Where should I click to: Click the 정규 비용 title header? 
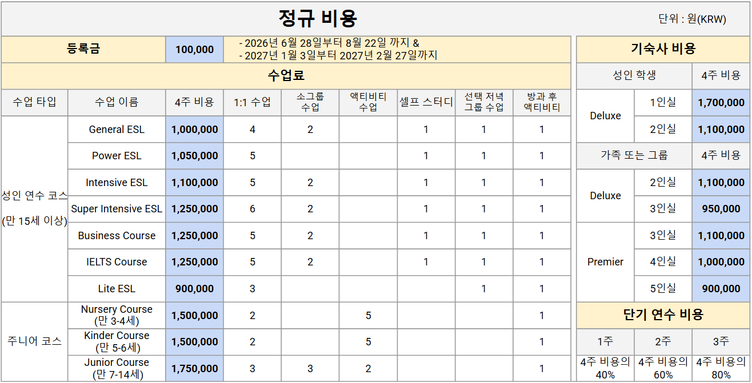[x=318, y=19]
